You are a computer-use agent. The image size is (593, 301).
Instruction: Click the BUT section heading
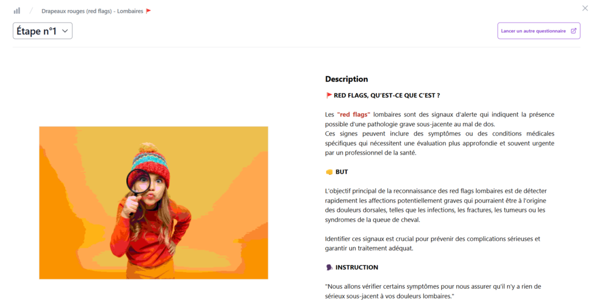(x=342, y=172)
